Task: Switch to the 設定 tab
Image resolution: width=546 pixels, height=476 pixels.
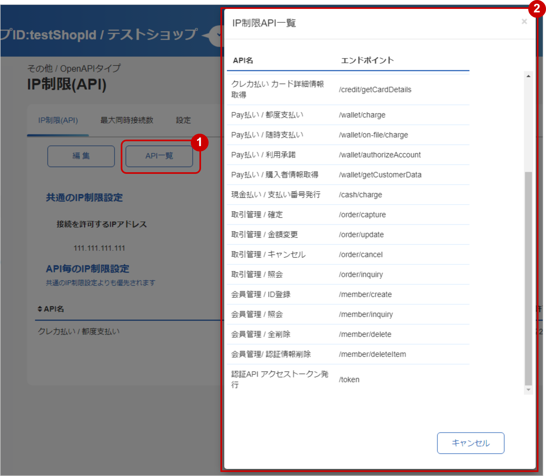Action: 183,120
